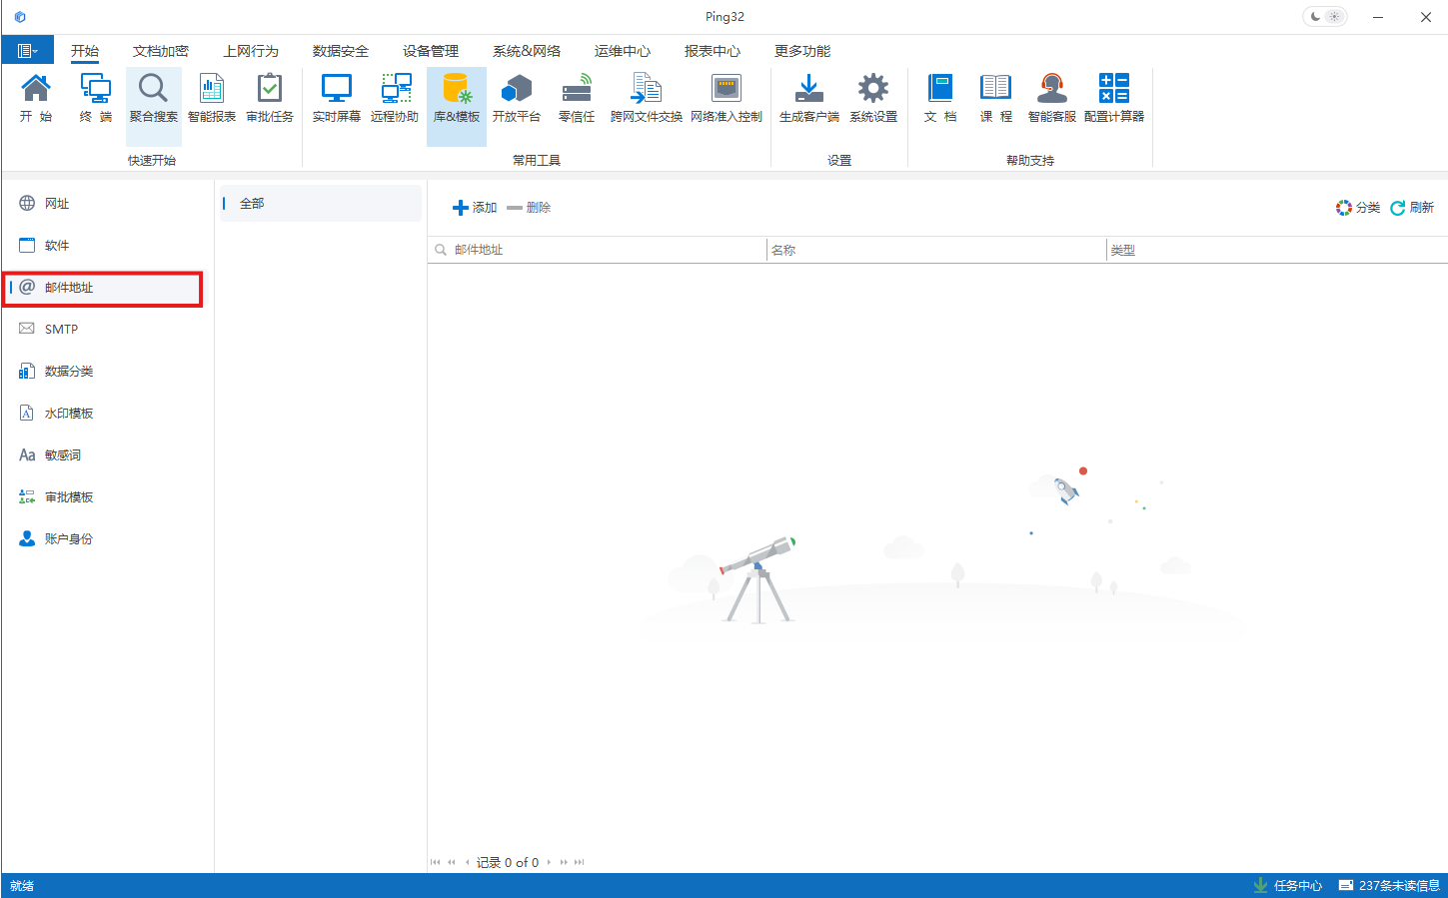Open the 聚合搜索 search tool
Image resolution: width=1448 pixels, height=898 pixels.
[x=153, y=98]
